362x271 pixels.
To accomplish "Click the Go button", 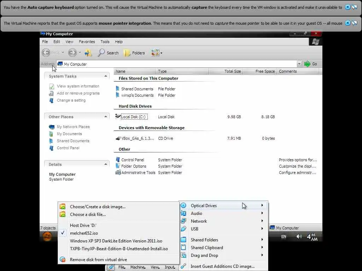I will pos(310,64).
